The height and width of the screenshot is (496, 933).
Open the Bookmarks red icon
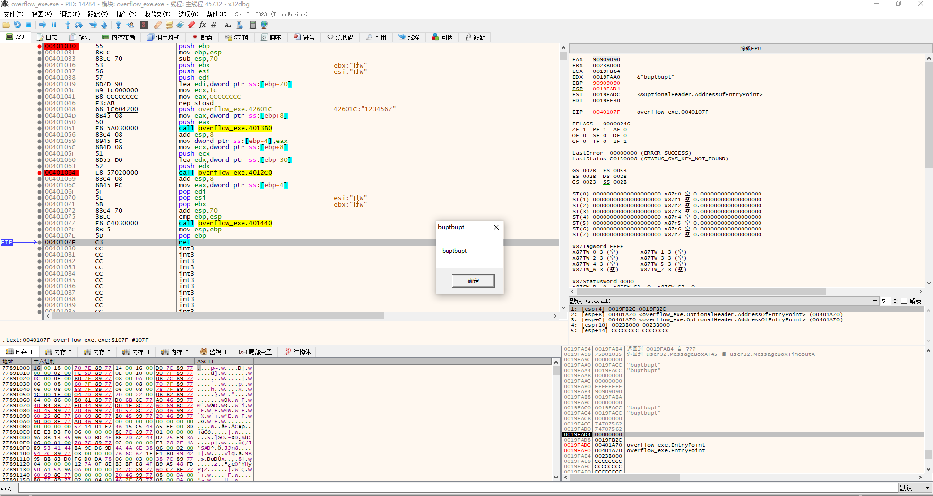(x=191, y=25)
